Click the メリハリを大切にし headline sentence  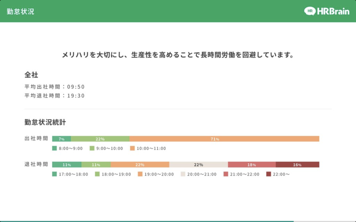(178, 55)
